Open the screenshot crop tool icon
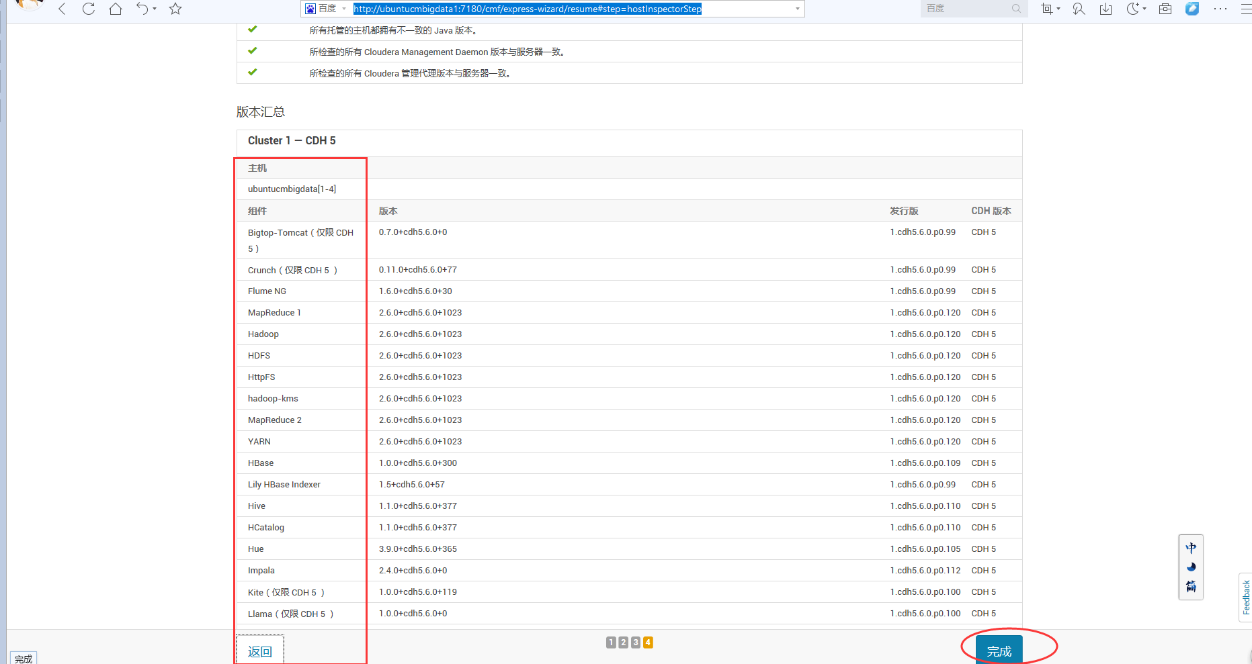 point(1047,9)
